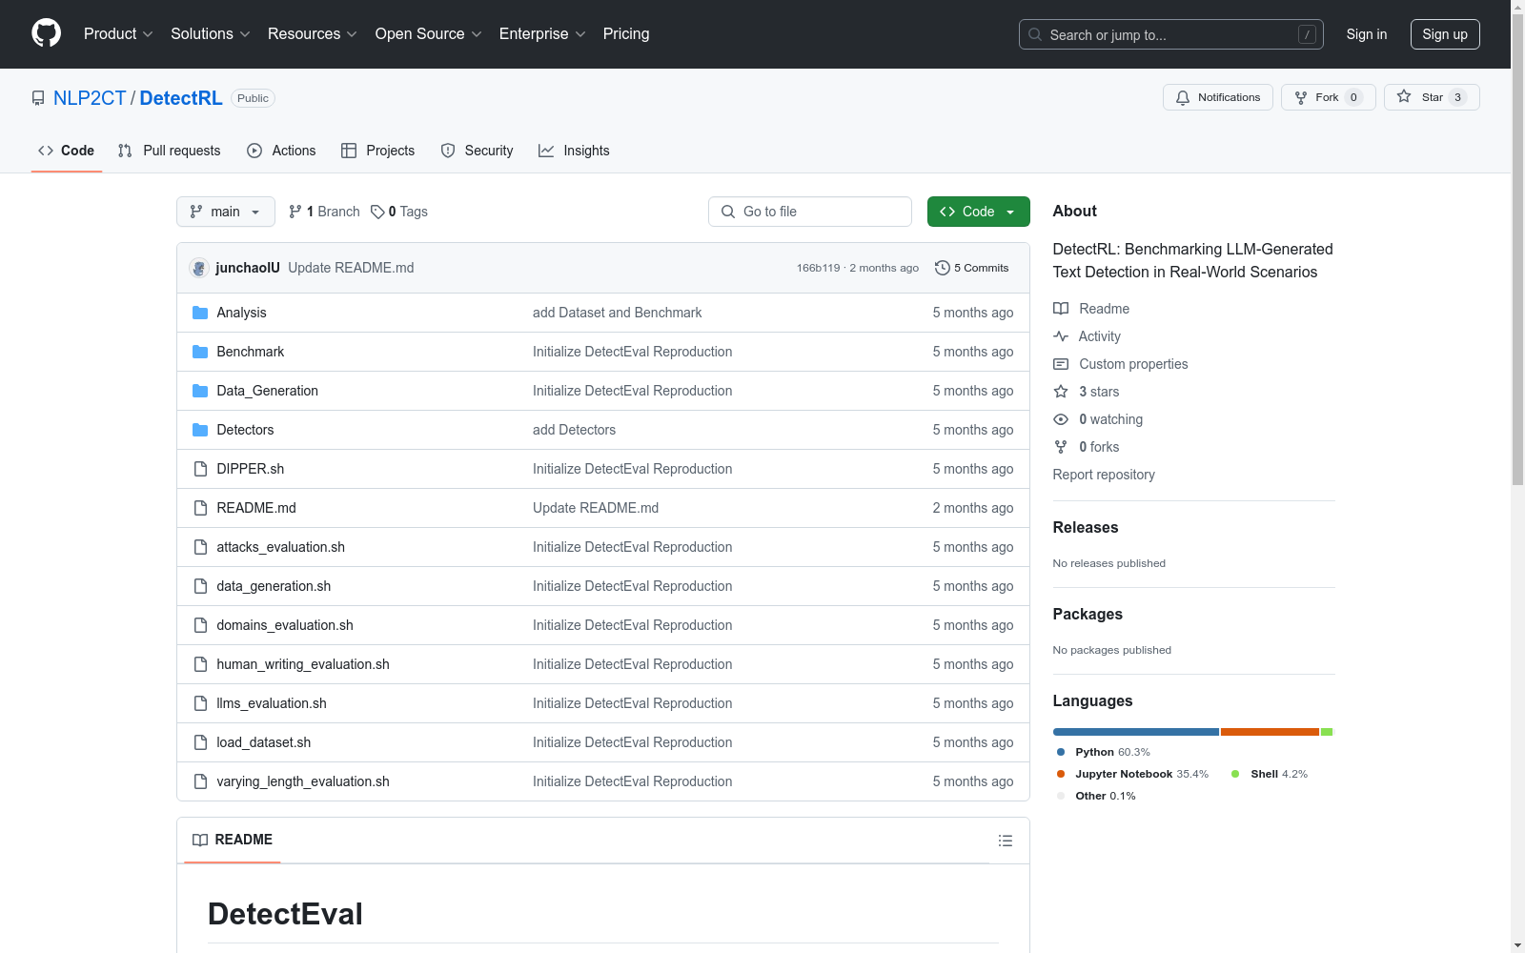Click the pulse icon beside Activity
The width and height of the screenshot is (1525, 953).
(x=1061, y=336)
